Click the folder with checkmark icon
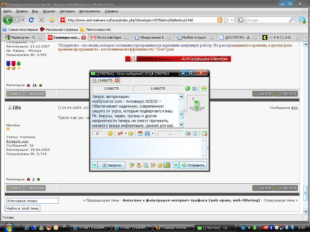 tap(131, 134)
